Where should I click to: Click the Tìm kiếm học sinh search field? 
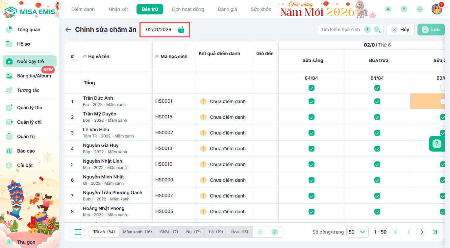coord(341,30)
